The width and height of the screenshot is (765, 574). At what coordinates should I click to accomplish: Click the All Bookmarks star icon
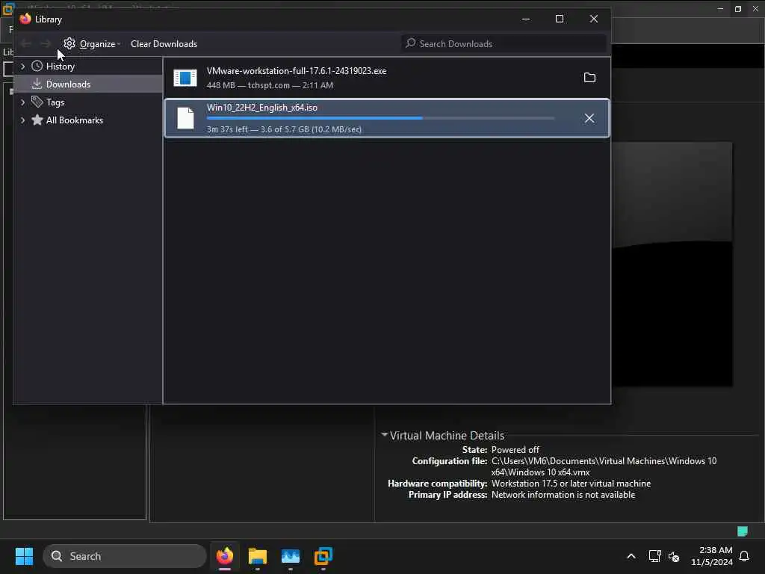click(37, 120)
